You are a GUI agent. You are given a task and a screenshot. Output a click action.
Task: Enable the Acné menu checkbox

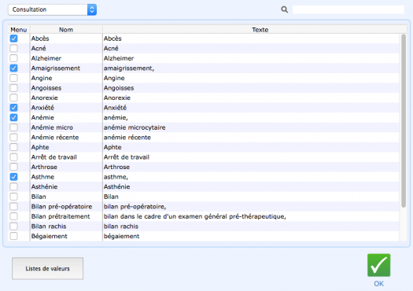[x=13, y=49]
